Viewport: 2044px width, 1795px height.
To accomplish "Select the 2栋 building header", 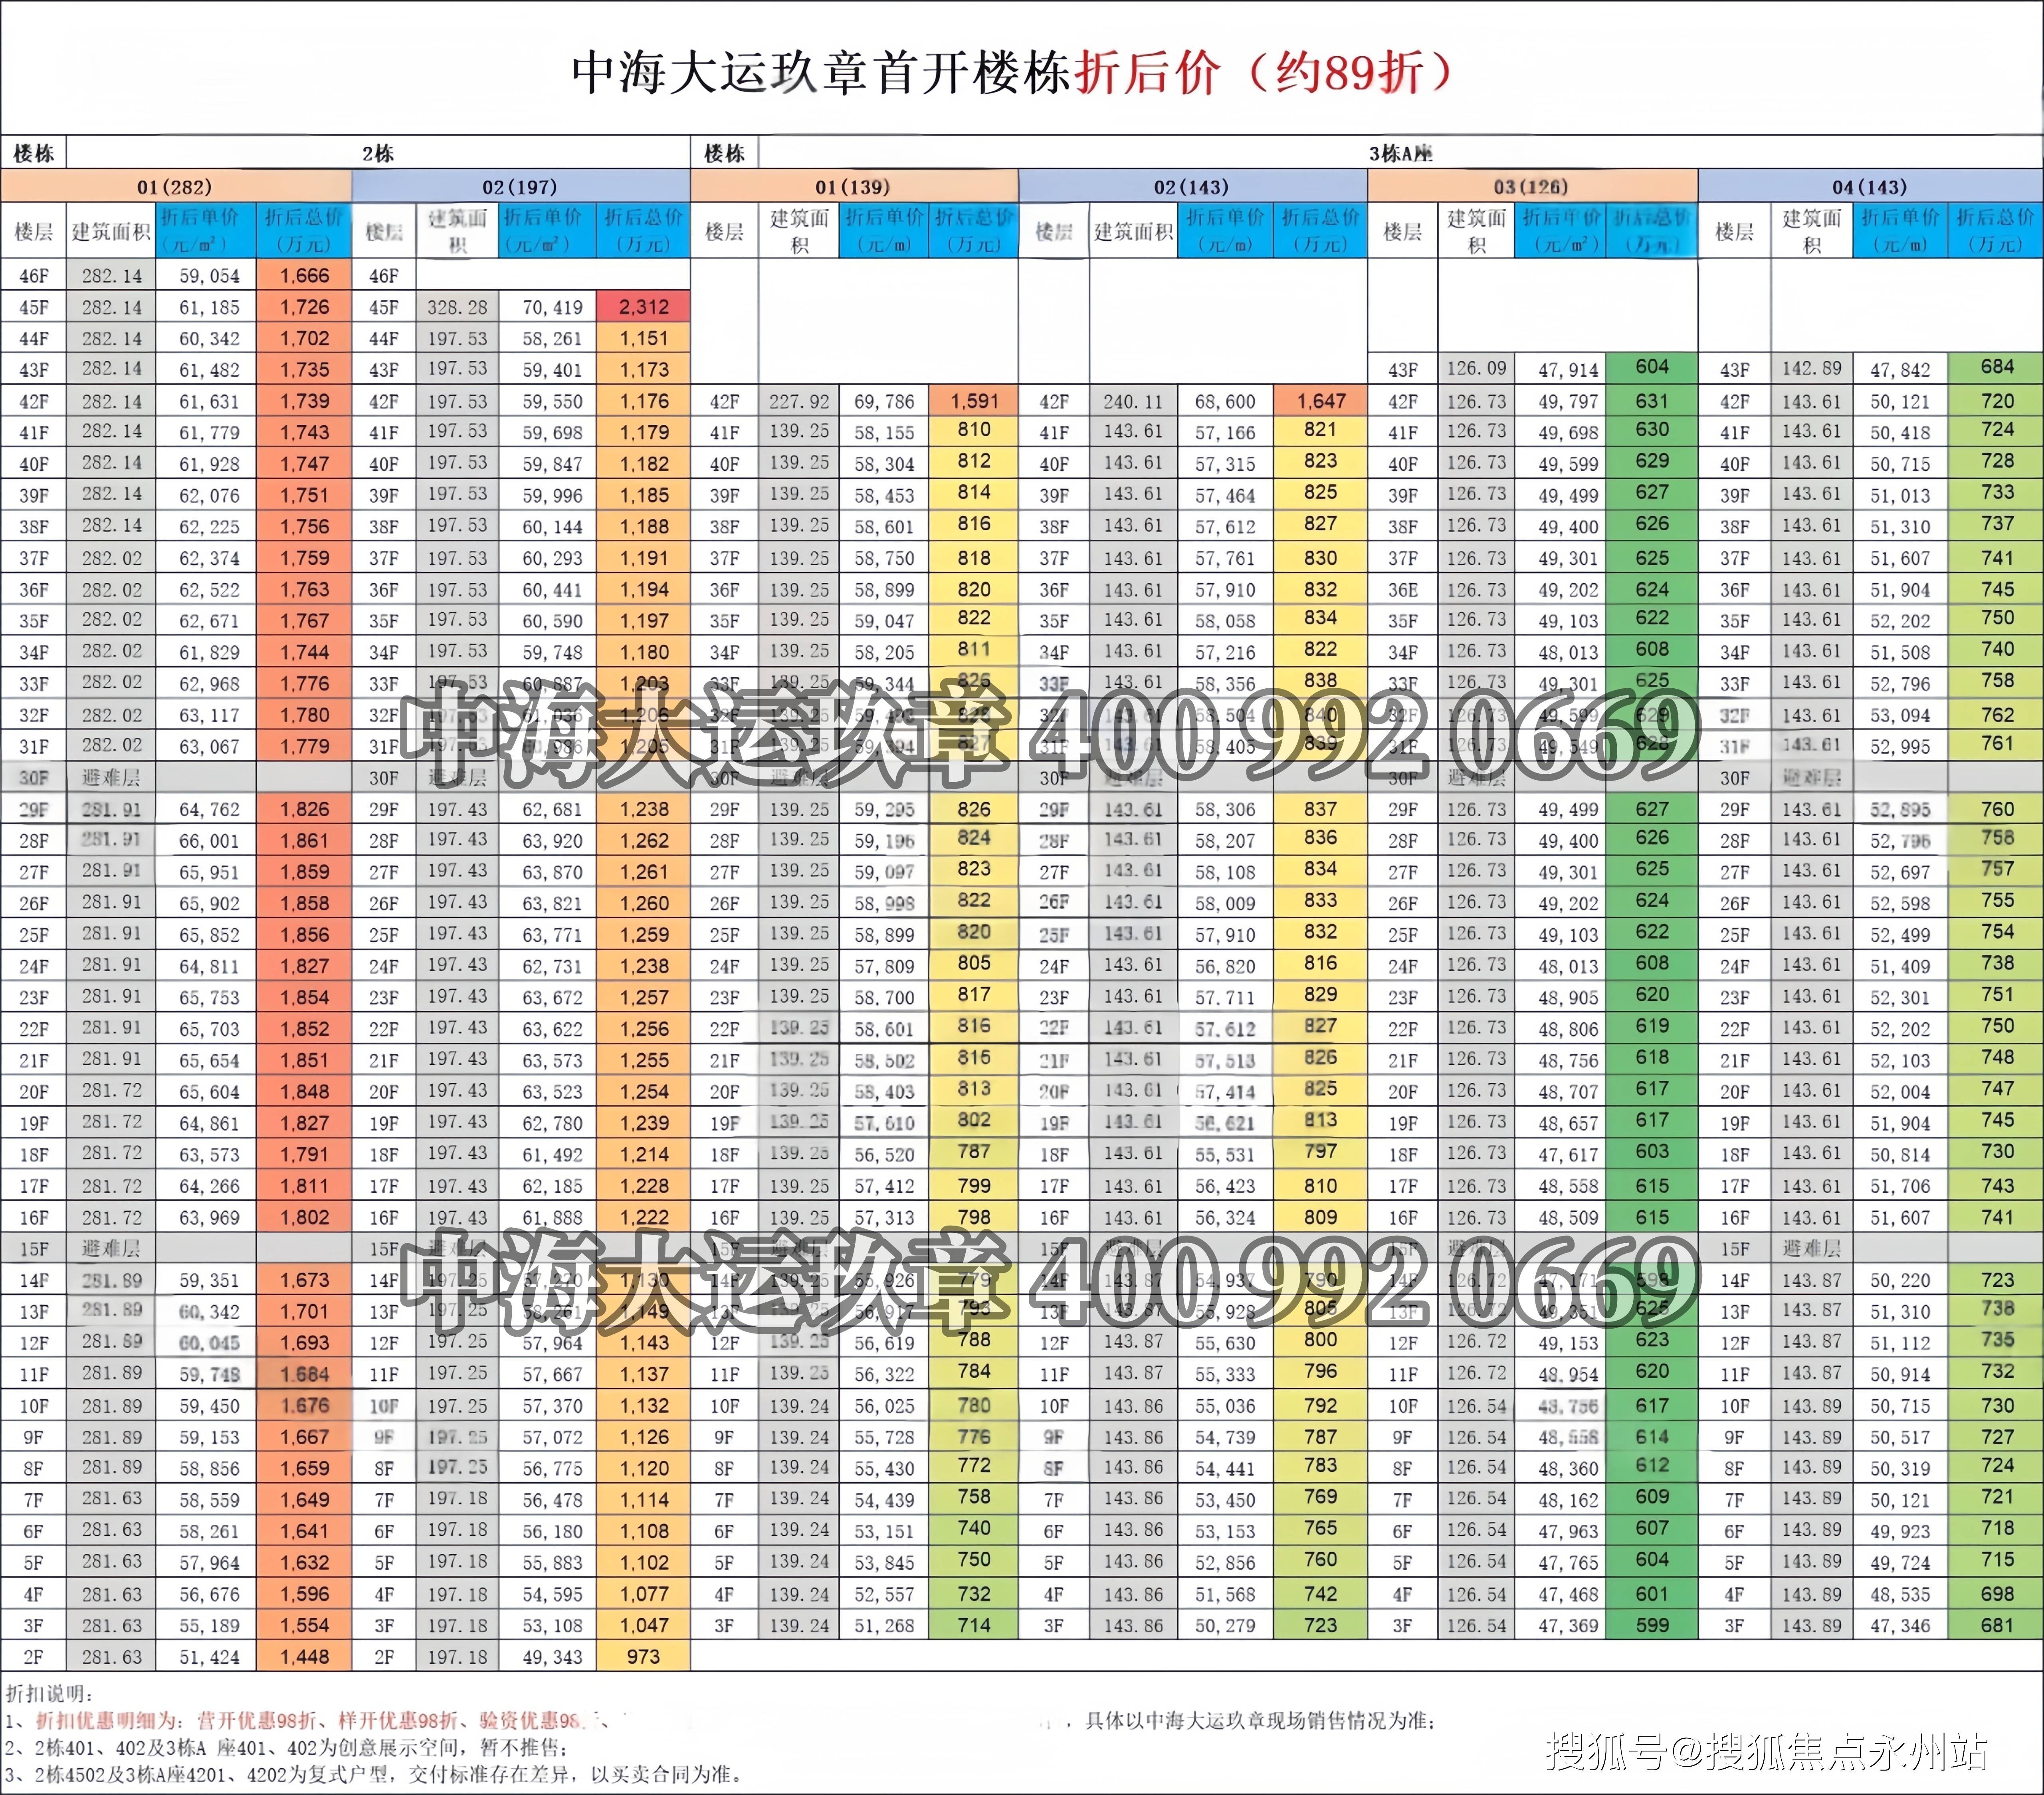I will (x=378, y=153).
